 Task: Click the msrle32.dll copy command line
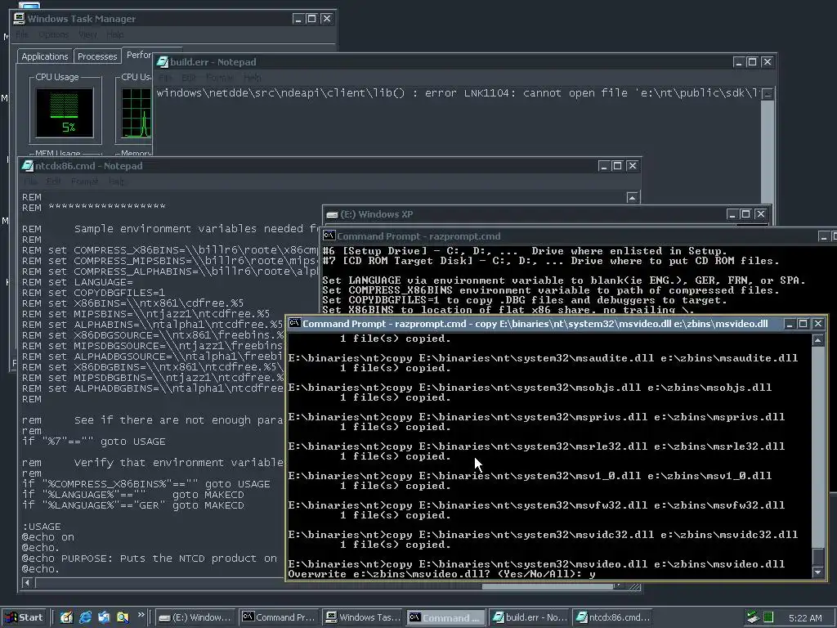pyautogui.click(x=536, y=446)
